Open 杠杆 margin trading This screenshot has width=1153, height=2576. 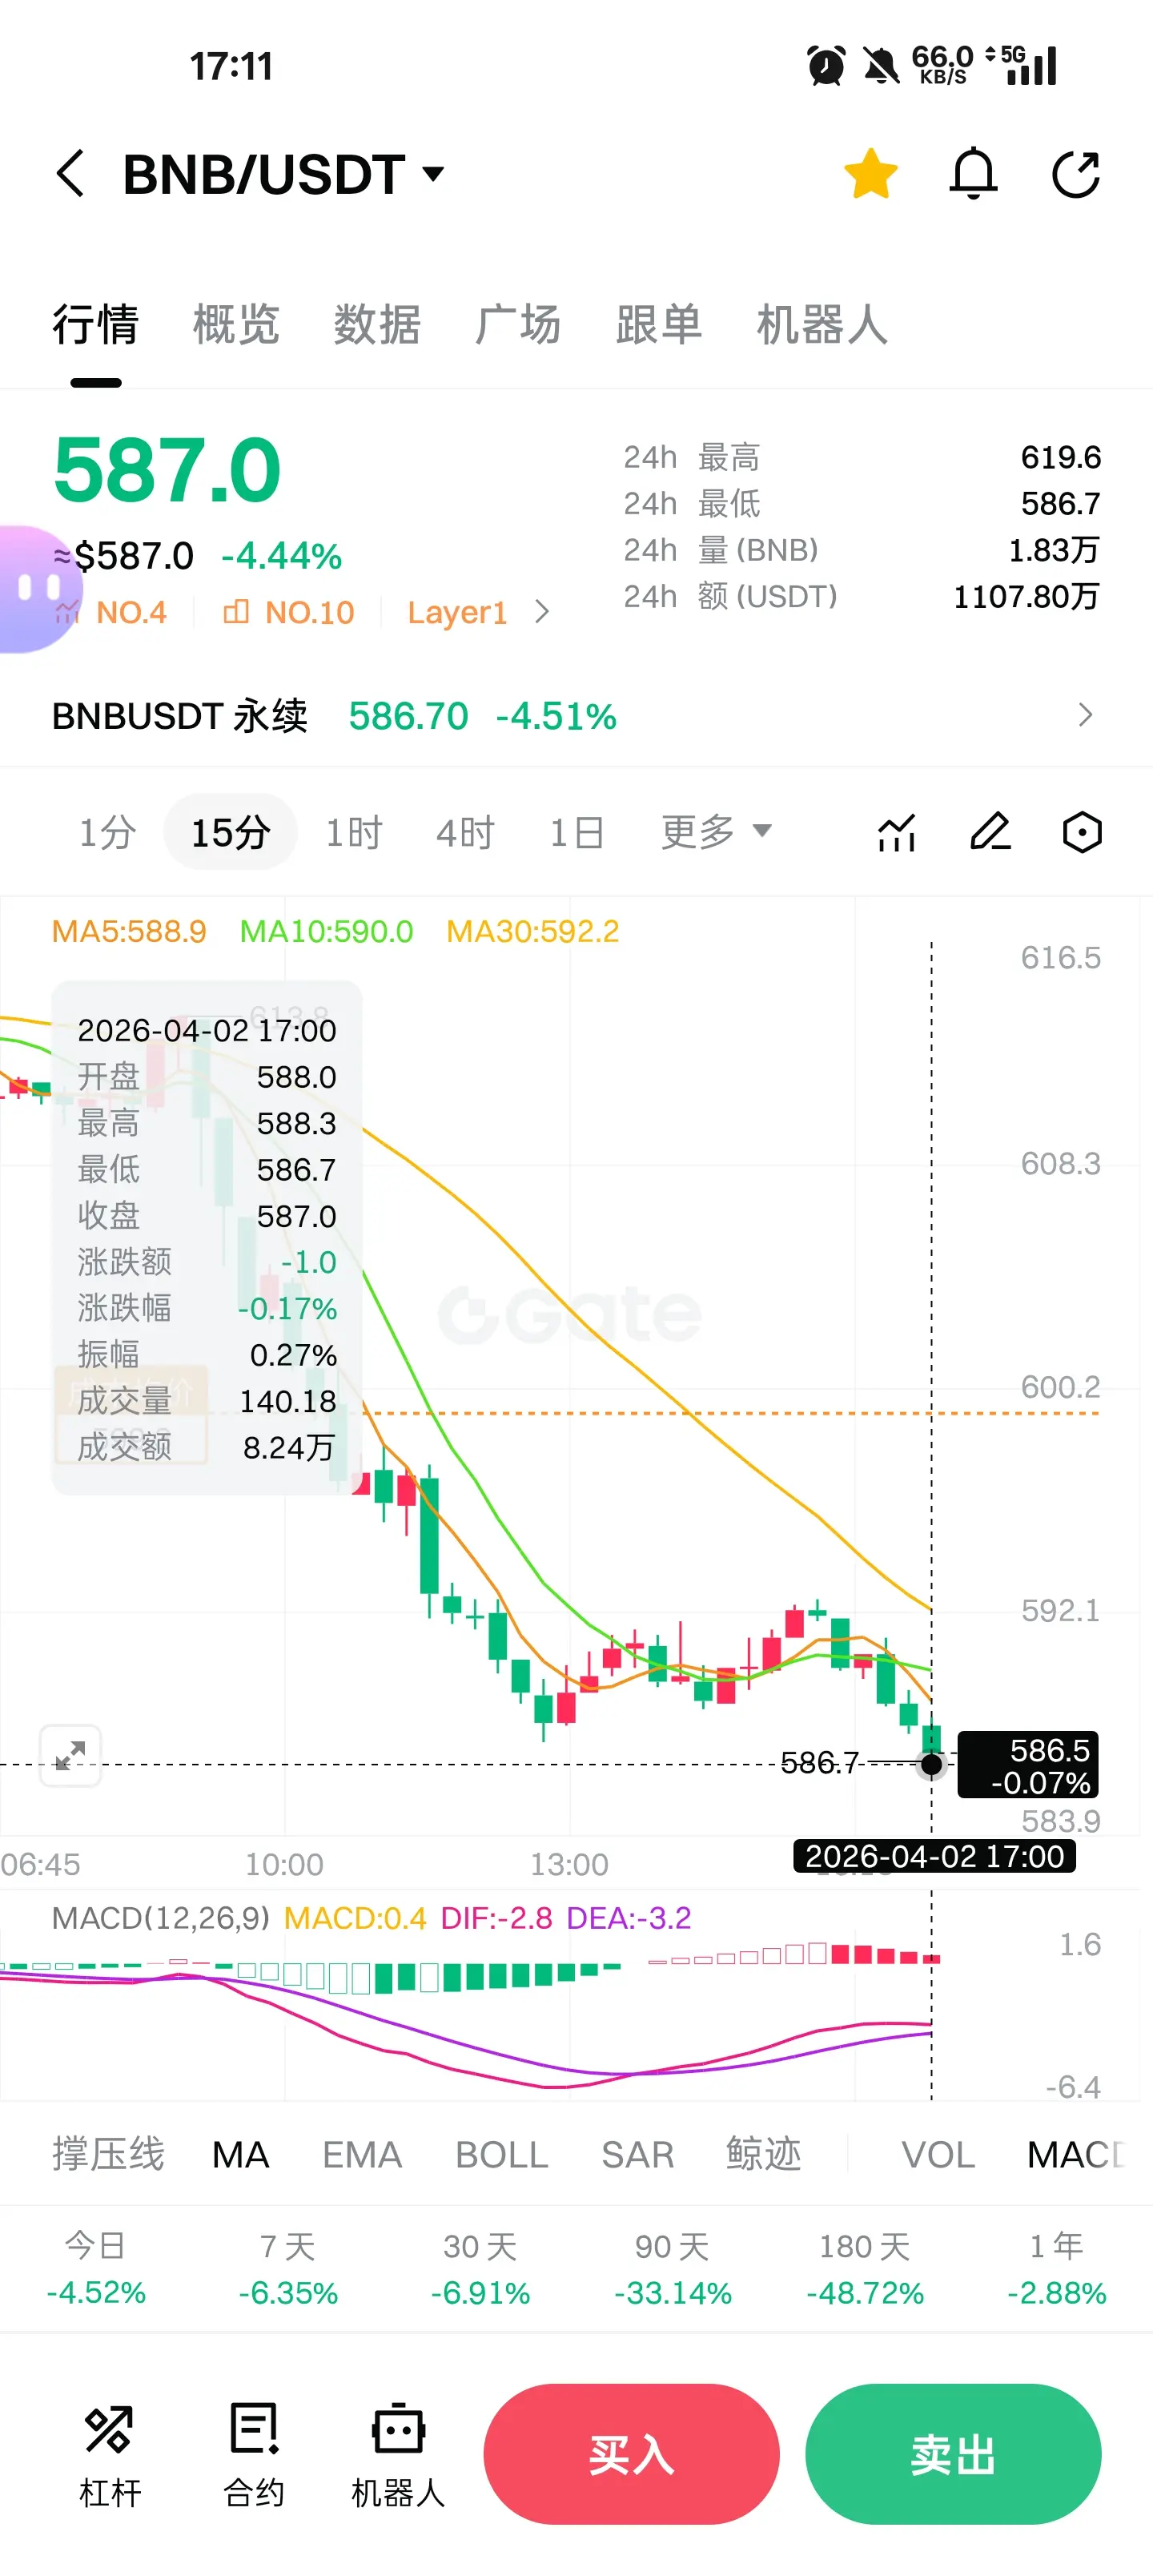coord(110,2455)
